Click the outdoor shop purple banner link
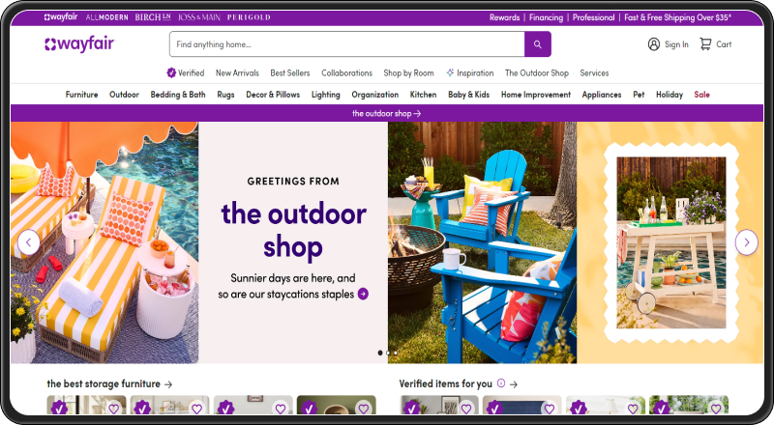The width and height of the screenshot is (774, 425). pyautogui.click(x=386, y=113)
